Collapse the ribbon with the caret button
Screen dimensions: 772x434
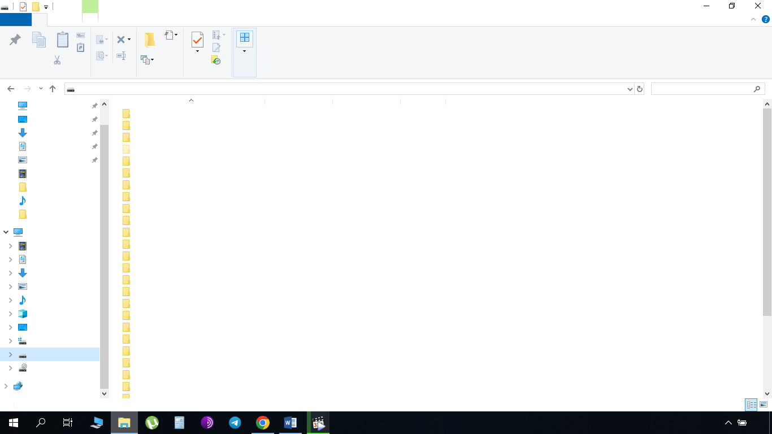753,19
